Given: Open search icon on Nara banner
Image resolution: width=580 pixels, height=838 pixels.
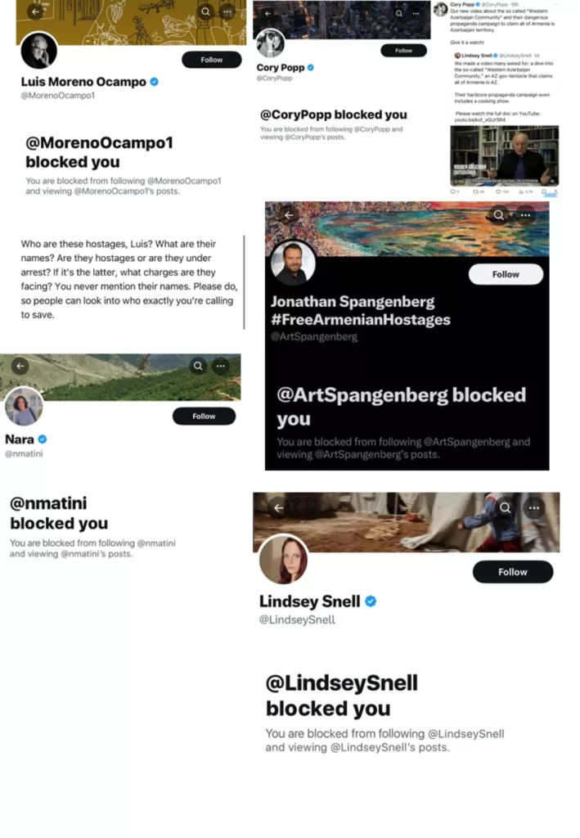Looking at the screenshot, I should pyautogui.click(x=198, y=366).
